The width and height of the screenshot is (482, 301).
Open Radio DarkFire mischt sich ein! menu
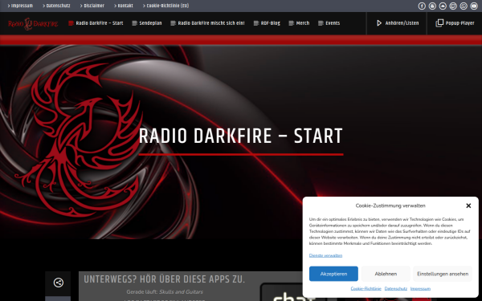click(208, 23)
